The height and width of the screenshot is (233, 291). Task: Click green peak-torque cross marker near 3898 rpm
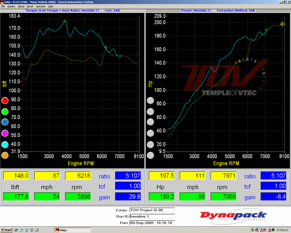pyautogui.click(x=65, y=21)
